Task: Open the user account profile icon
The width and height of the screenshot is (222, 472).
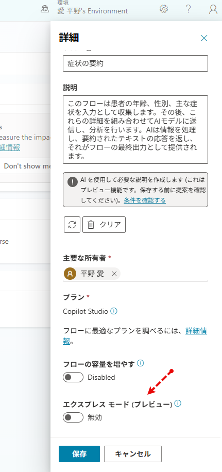Action: point(213,9)
